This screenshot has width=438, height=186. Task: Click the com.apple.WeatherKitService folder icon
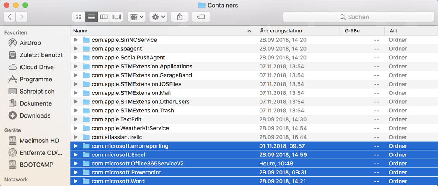(86, 128)
